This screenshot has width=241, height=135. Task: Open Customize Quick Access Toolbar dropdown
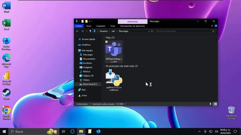point(90,21)
